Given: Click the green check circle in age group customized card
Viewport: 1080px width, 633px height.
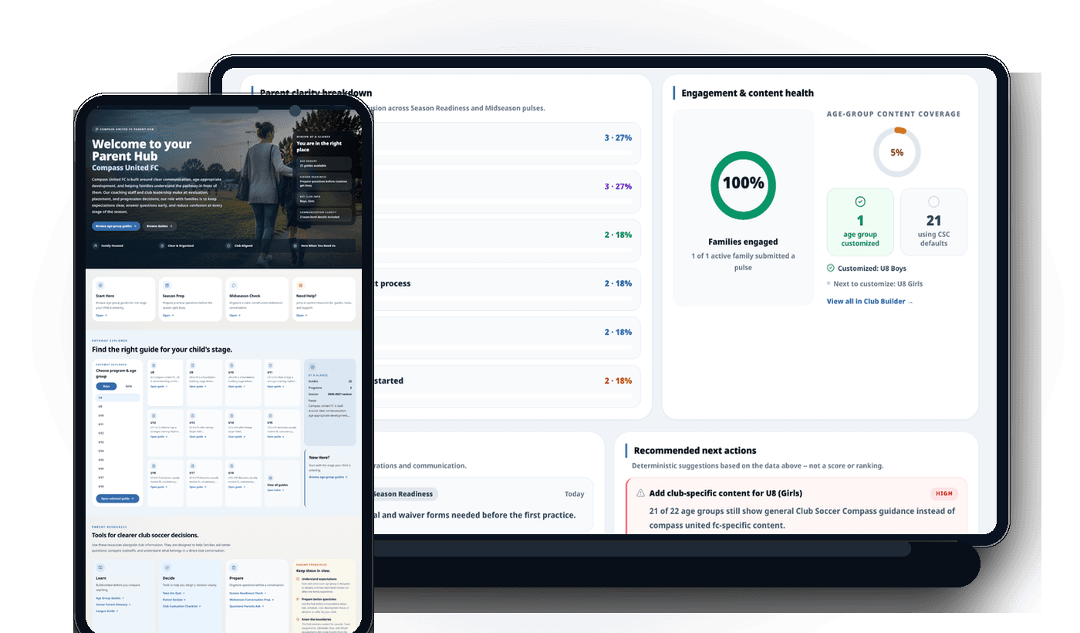Looking at the screenshot, I should tap(860, 201).
